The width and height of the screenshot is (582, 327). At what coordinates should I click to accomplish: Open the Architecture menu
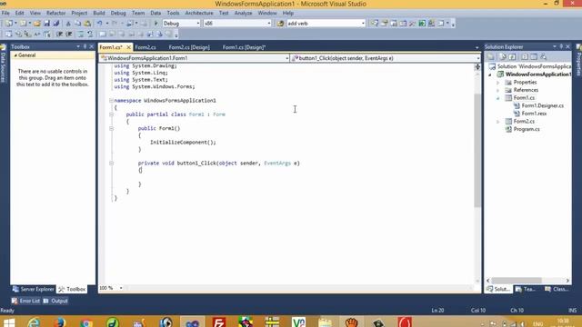199,13
